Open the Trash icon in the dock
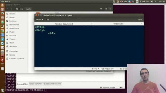The image size is (166, 93). [2, 90]
